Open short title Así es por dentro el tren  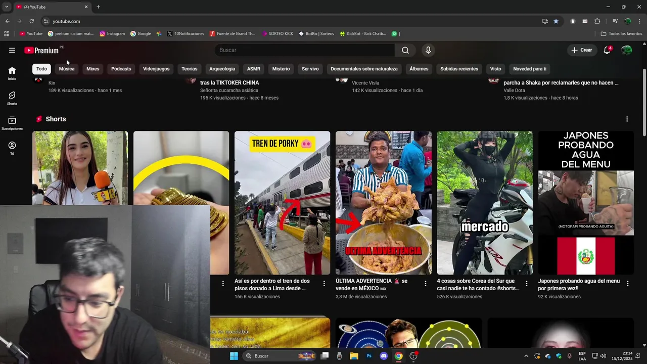272,285
